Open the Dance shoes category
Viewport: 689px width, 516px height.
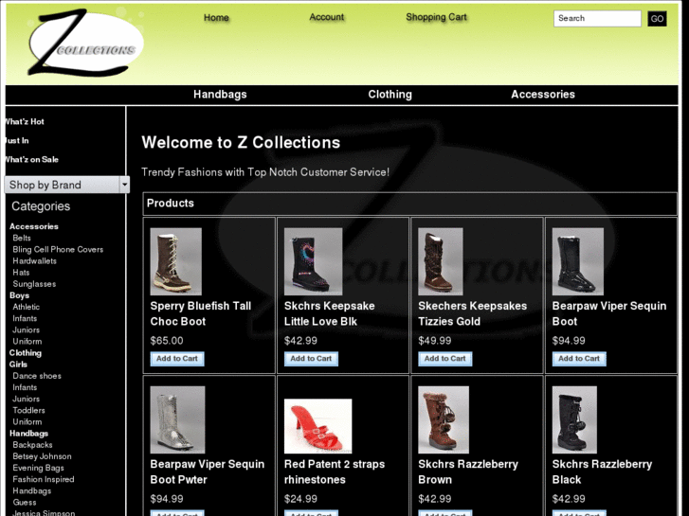point(37,376)
